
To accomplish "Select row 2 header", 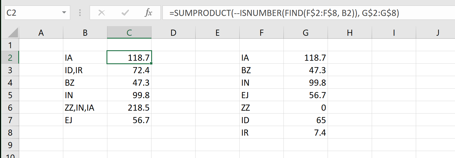I will (10, 58).
